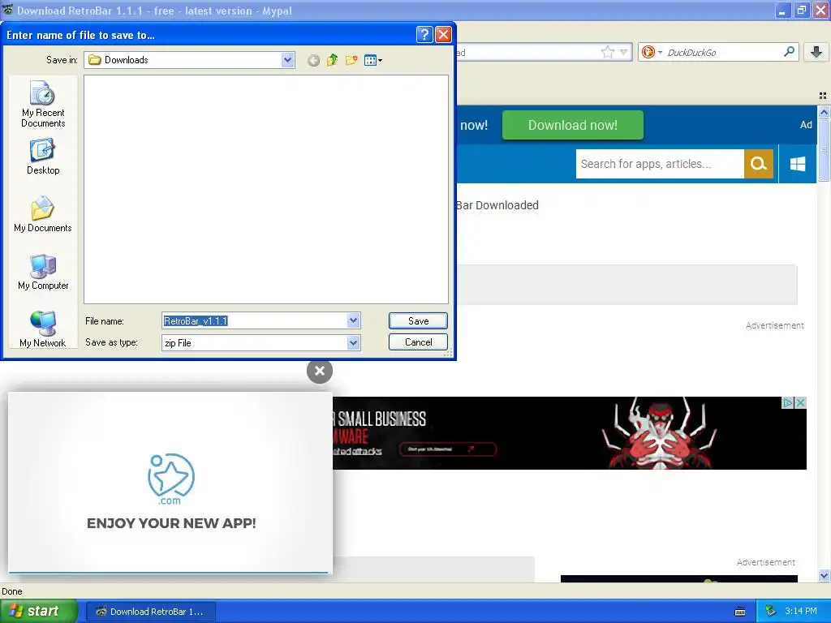Click the dialog Help question mark button
The image size is (831, 623).
424,35
